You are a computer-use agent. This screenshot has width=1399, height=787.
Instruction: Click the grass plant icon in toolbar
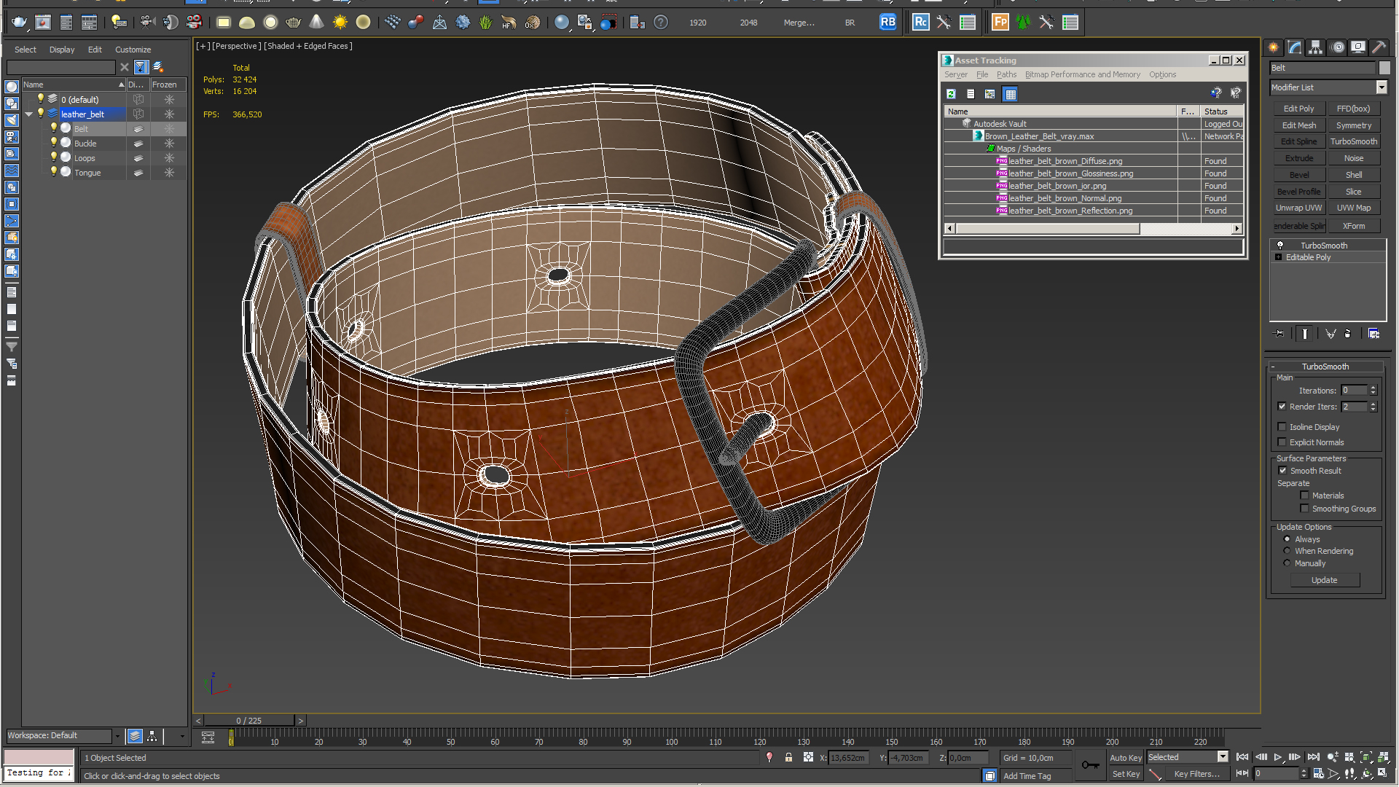[486, 23]
